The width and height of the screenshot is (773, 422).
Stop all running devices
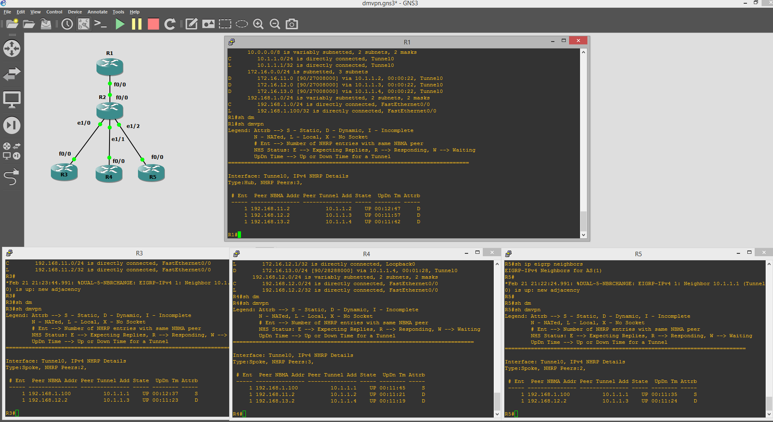(x=153, y=24)
